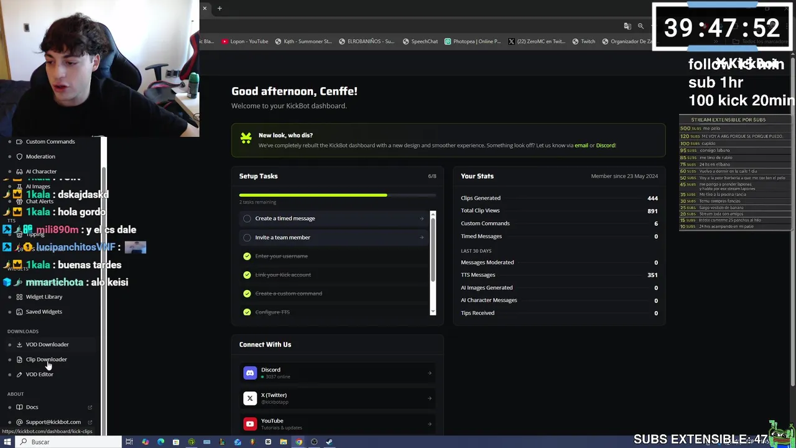Open the 'Kąth - Summoner St...' bookmark

pyautogui.click(x=303, y=42)
